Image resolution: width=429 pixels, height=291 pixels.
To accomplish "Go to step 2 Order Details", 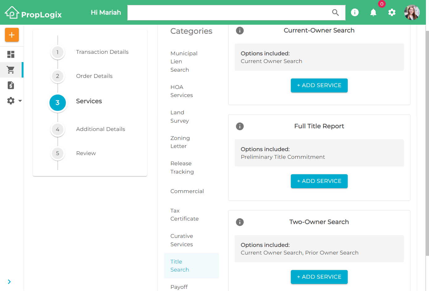I will [x=82, y=76].
